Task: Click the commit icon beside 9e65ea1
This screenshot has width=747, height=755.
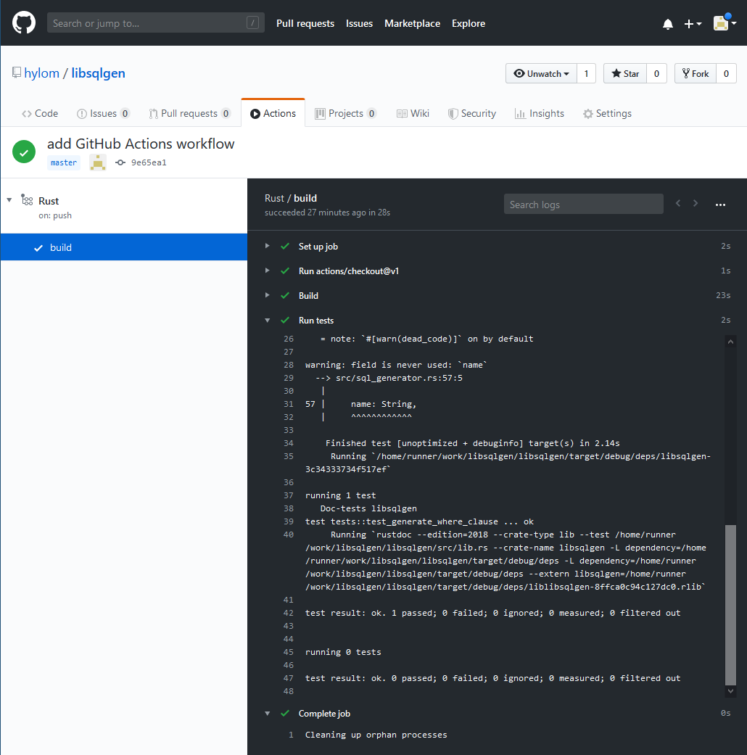Action: pos(120,162)
